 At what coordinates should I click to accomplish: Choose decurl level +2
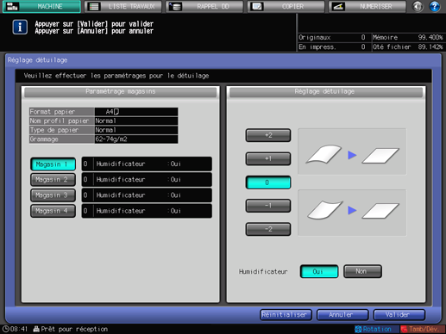click(x=268, y=135)
